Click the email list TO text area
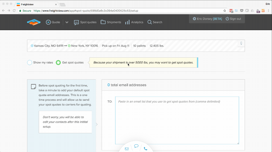 (177, 120)
